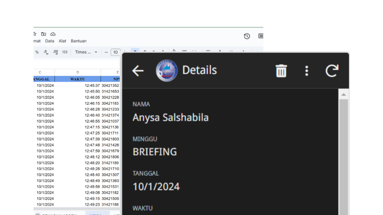Select the WAKTU header cell

[x=77, y=79]
